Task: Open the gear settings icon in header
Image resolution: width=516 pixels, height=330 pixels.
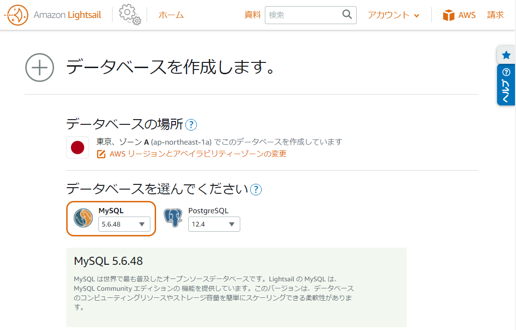Action: pos(130,15)
